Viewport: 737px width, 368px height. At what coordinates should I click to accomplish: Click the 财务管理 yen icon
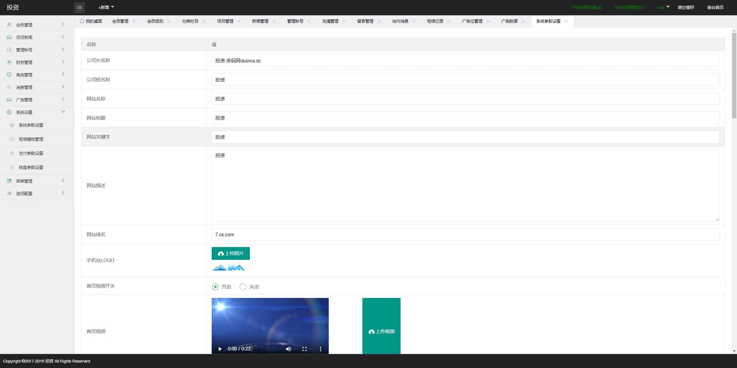pos(9,62)
